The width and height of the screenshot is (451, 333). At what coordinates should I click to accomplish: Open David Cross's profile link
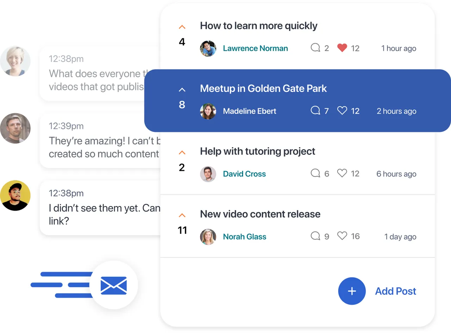[x=245, y=174]
